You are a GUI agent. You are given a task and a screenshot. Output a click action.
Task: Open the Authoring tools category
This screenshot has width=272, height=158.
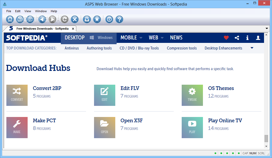99,48
